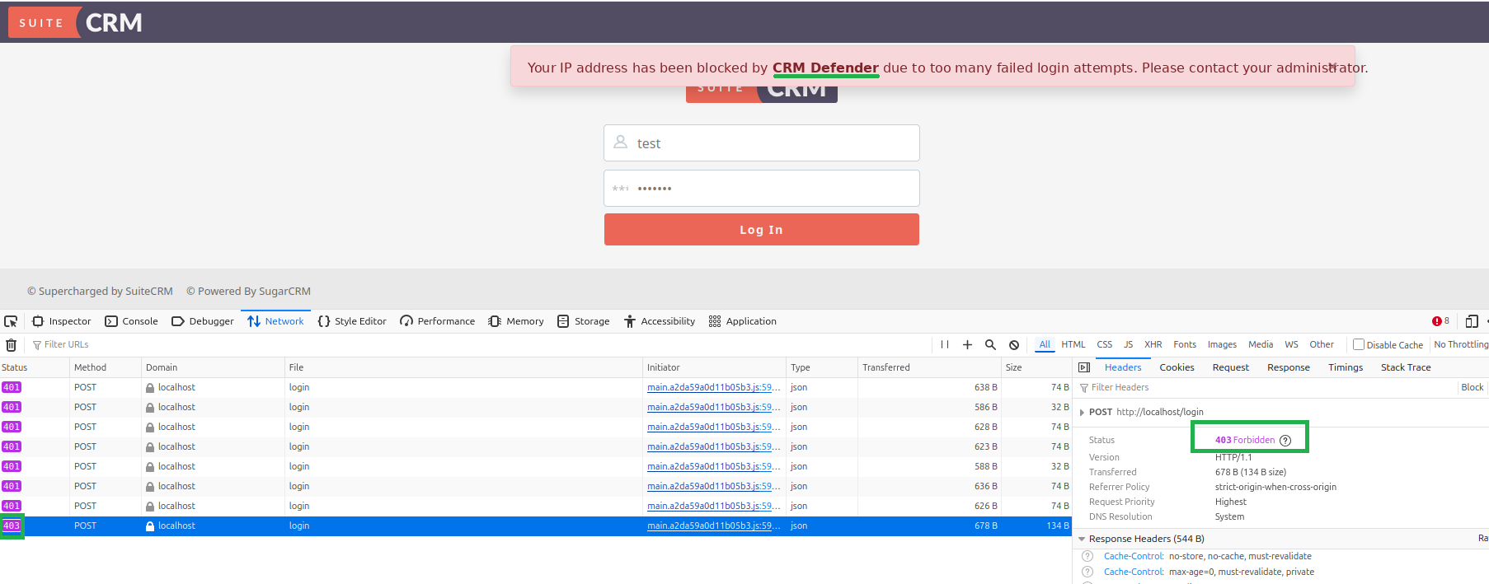Click initiator link in the 403 row
The width and height of the screenshot is (1489, 584).
click(x=713, y=526)
